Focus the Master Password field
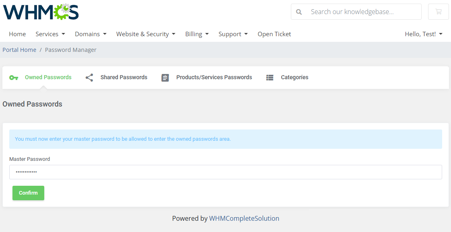Viewport: 451px width, 232px height. 225,172
